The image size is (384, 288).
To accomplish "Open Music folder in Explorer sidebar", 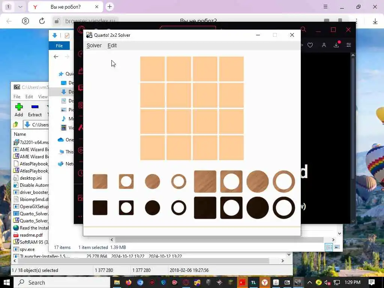I will pos(67,119).
